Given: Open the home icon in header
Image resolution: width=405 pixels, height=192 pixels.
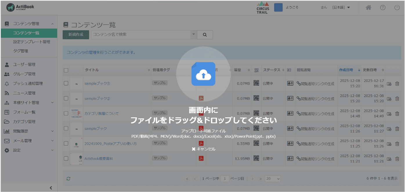Looking at the screenshot, I should coord(368,8).
